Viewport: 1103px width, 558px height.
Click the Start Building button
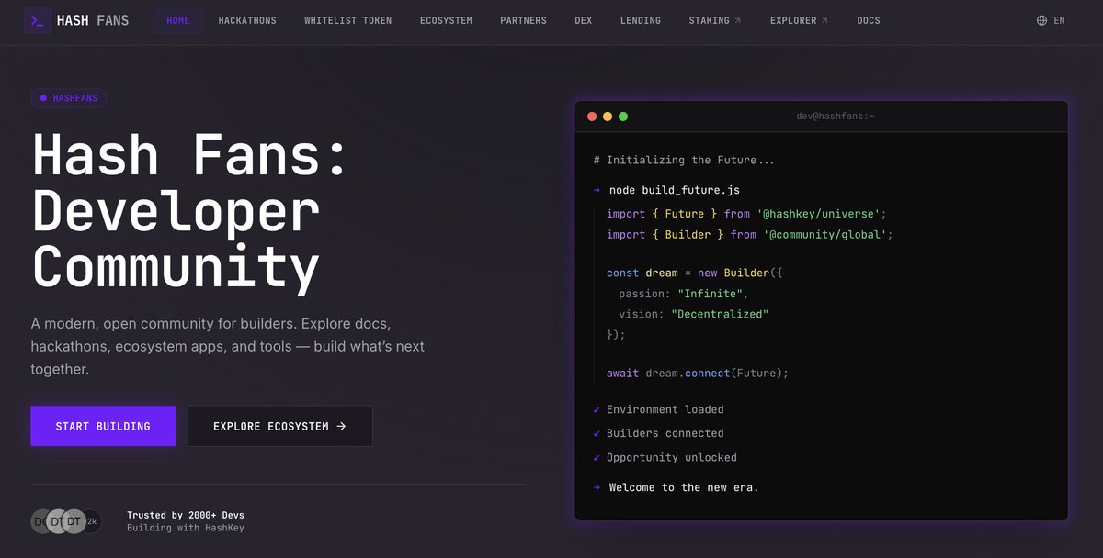[103, 426]
